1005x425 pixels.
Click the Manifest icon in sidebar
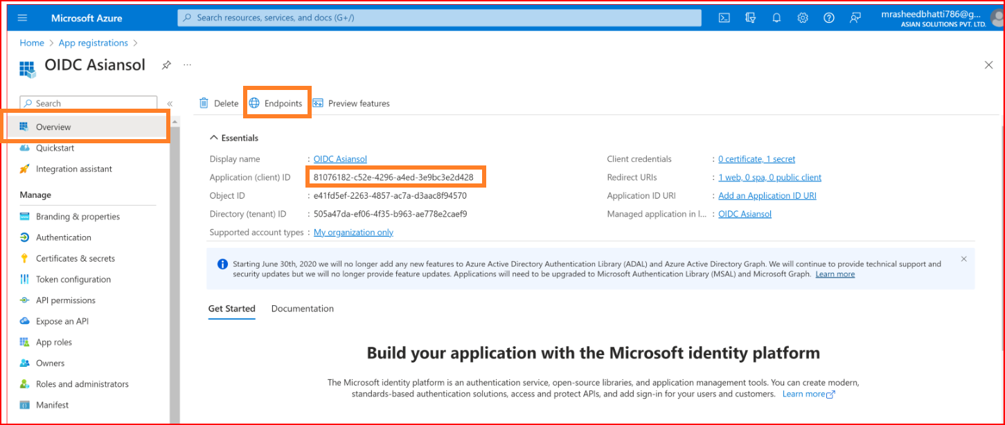pos(25,405)
